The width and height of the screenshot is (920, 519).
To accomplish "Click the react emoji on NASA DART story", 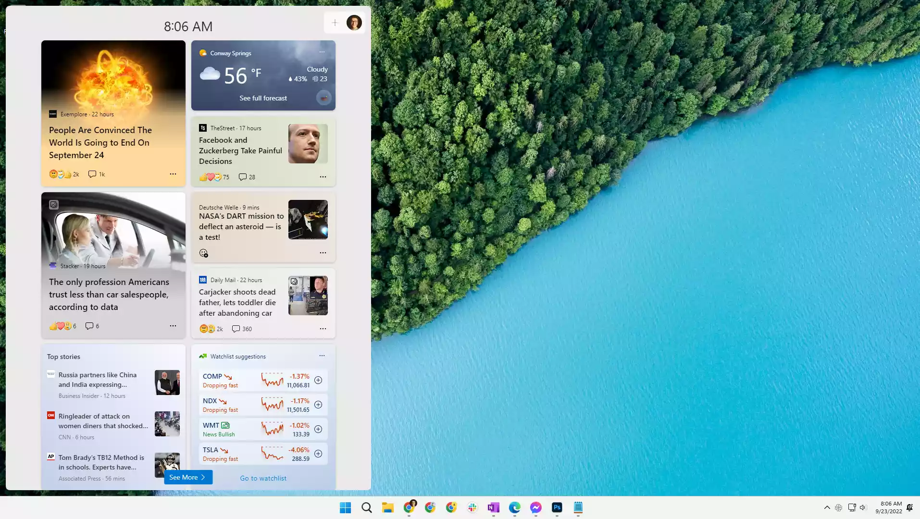I will coord(203,253).
